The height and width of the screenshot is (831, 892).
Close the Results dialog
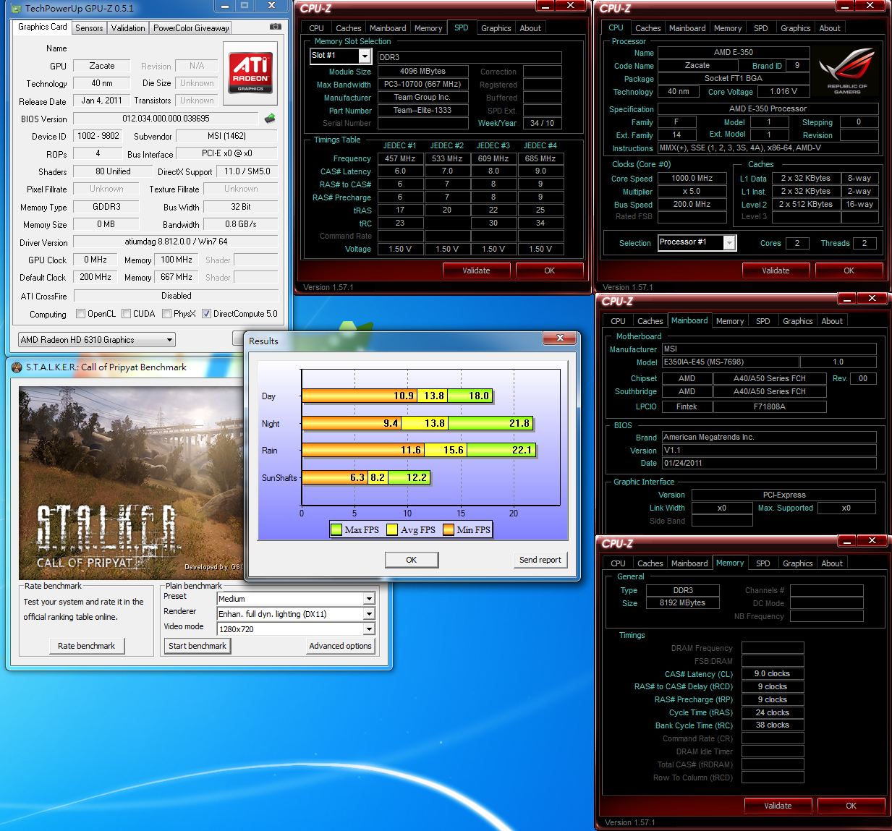coord(560,338)
